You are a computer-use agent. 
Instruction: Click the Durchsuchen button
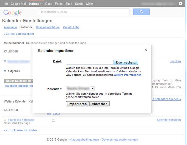point(126,62)
